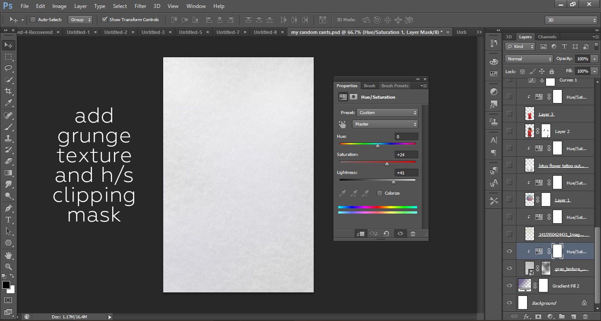Hide the Background layer
601x321 pixels.
509,303
